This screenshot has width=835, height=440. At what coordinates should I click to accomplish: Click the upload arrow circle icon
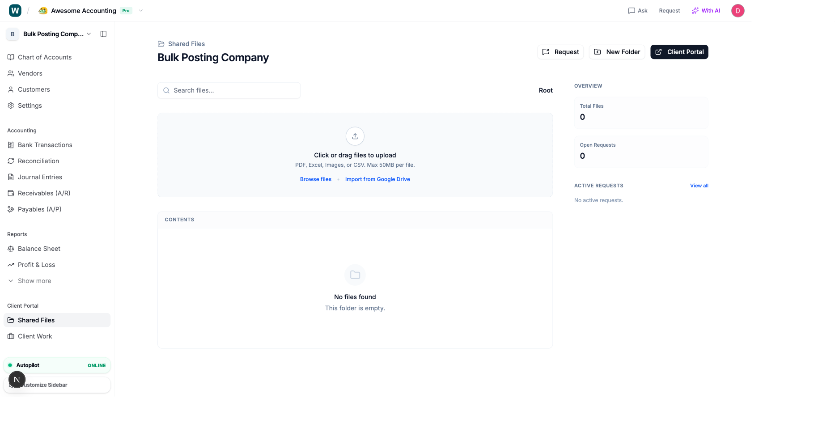tap(355, 136)
